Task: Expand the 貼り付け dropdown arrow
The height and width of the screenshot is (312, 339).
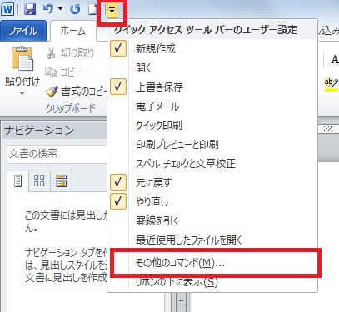Action: coord(22,93)
